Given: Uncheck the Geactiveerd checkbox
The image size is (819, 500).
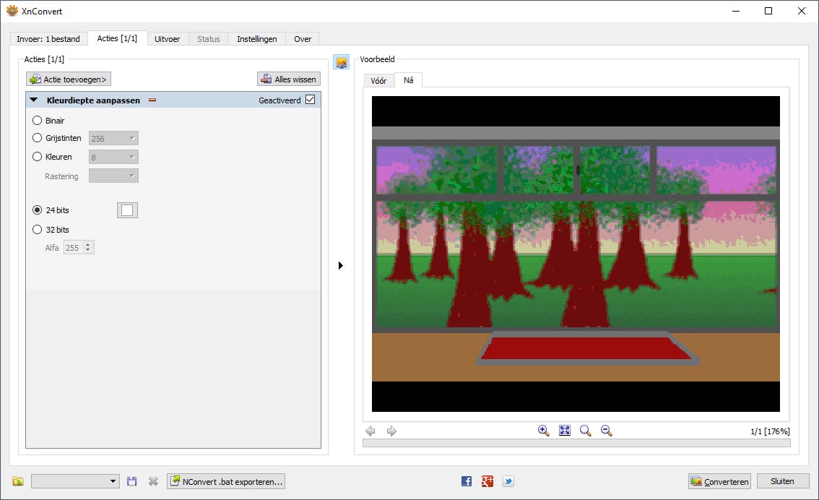Looking at the screenshot, I should (x=311, y=99).
